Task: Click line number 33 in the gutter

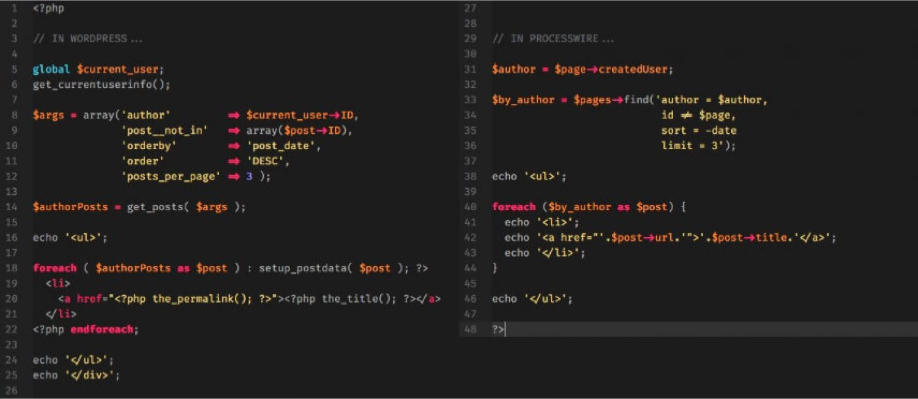Action: (470, 100)
